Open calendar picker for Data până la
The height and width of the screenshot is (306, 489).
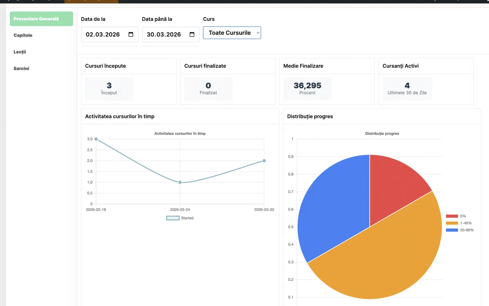click(192, 35)
